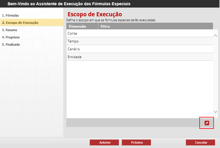This screenshot has height=148, width=220.
Task: Click the Filtro column header
Action: tap(156, 26)
